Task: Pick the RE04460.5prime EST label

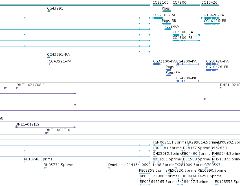Action: coord(196,154)
